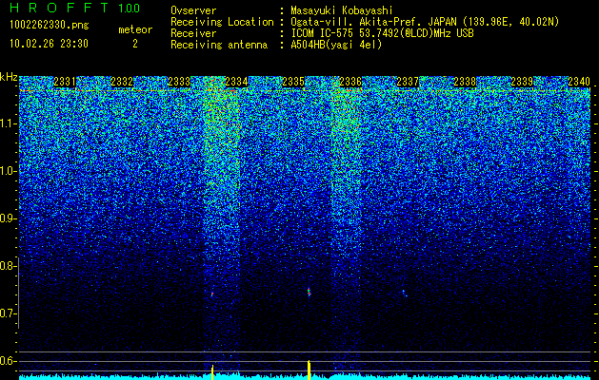
Task: Click the tall yellow power spike near 2335
Action: [x=309, y=370]
